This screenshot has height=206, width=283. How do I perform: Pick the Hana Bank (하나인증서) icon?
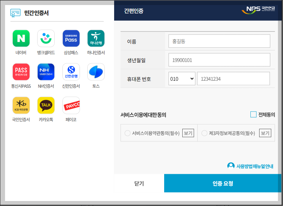click(96, 39)
